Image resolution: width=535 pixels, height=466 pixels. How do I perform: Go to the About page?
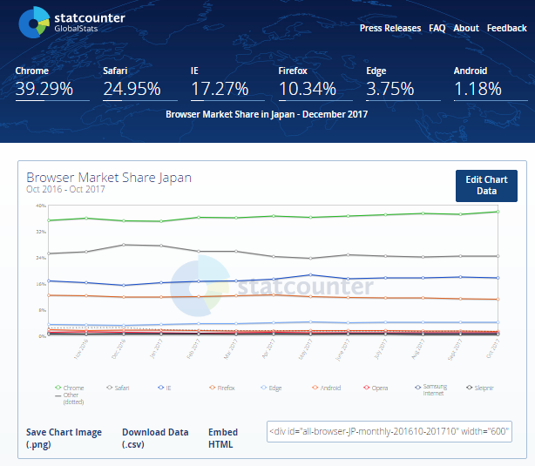(x=466, y=28)
